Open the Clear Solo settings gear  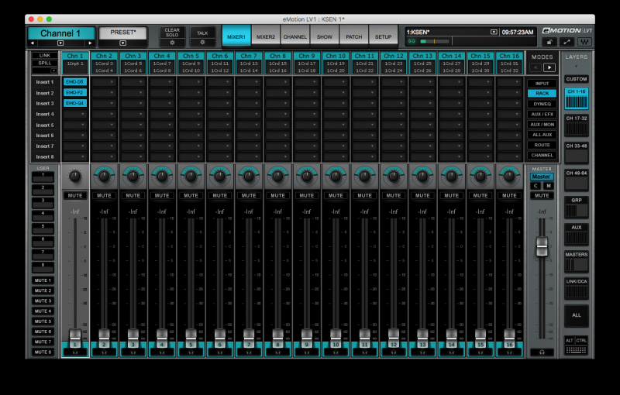point(172,43)
